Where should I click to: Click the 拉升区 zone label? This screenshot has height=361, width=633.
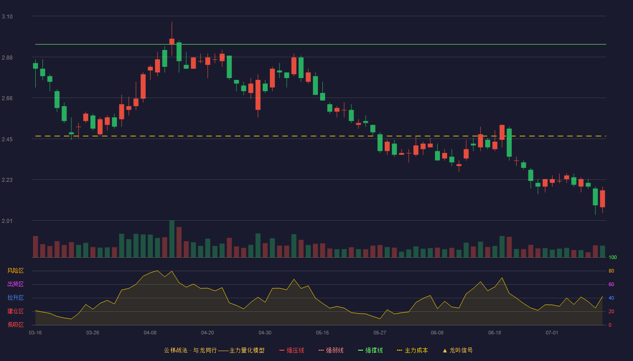pos(15,298)
